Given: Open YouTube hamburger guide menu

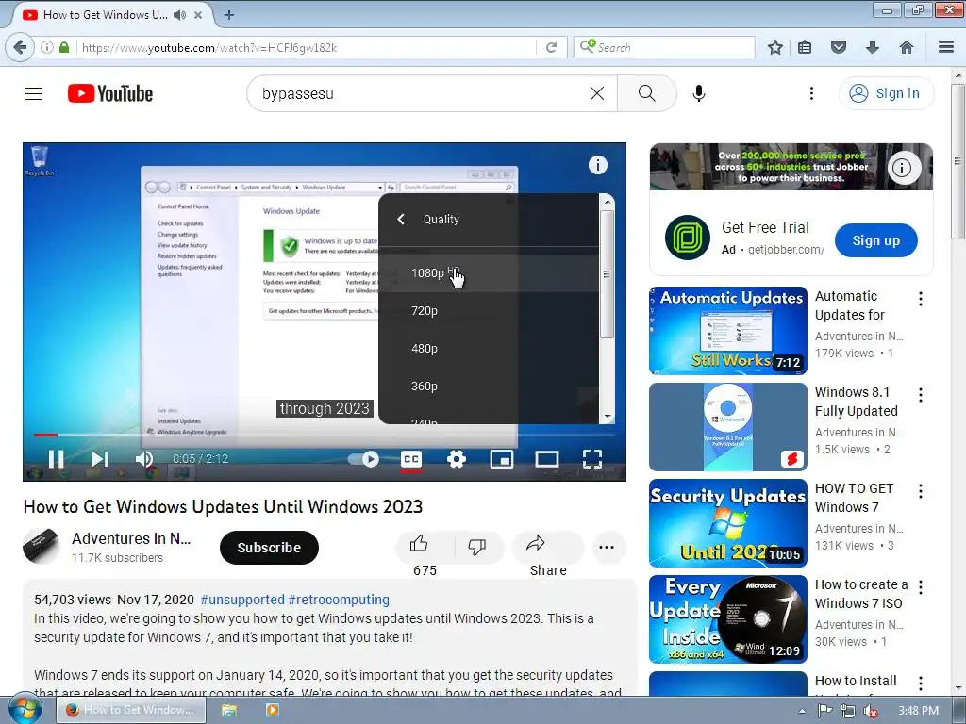Looking at the screenshot, I should click(x=34, y=93).
